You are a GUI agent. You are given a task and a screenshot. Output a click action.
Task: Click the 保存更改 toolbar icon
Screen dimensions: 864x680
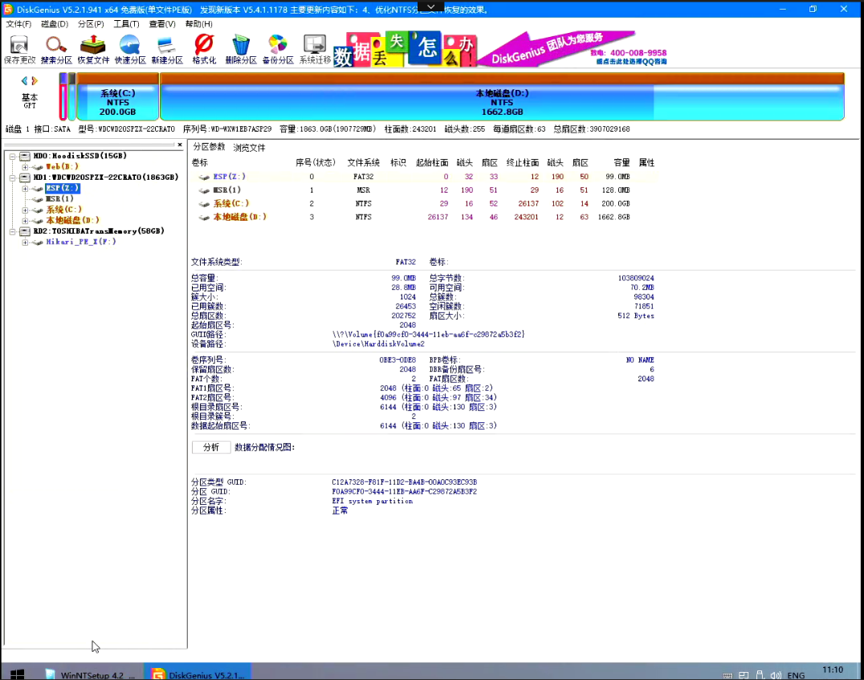click(18, 45)
